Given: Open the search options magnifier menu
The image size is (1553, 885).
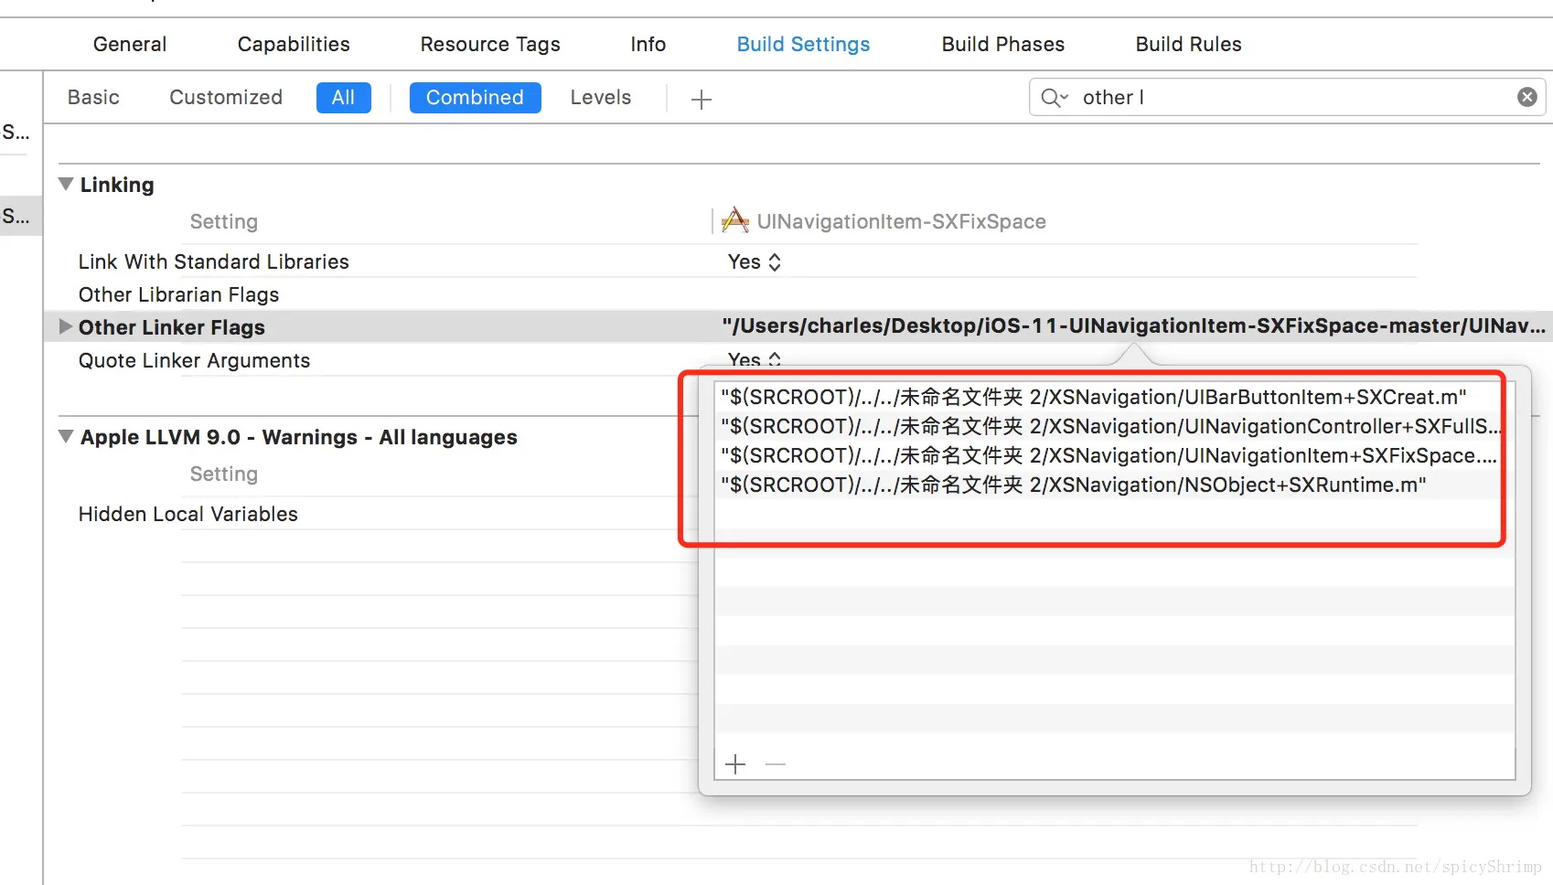Looking at the screenshot, I should (1055, 98).
